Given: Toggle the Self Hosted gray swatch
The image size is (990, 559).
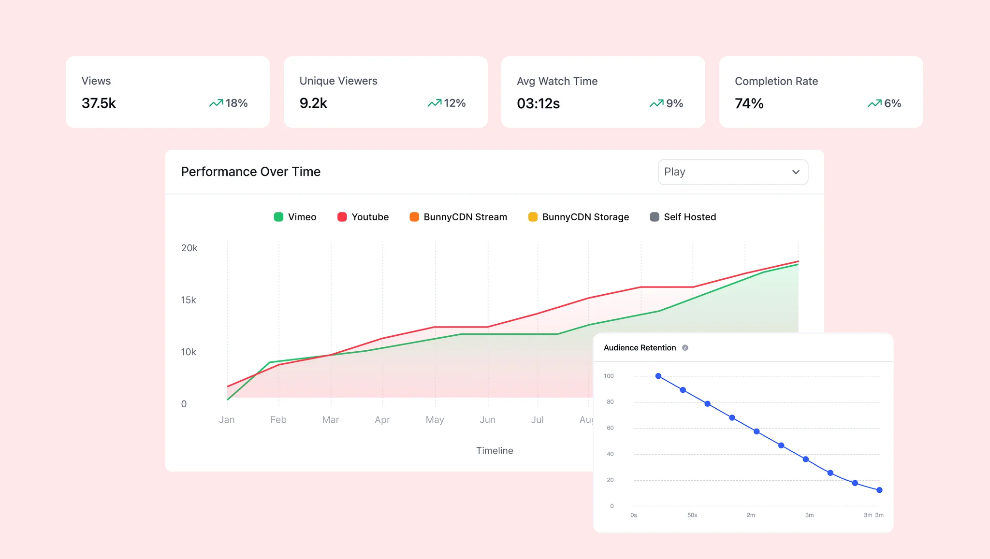Looking at the screenshot, I should click(655, 217).
